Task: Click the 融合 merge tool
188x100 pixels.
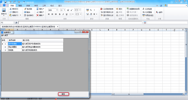Action: [x=27, y=12]
